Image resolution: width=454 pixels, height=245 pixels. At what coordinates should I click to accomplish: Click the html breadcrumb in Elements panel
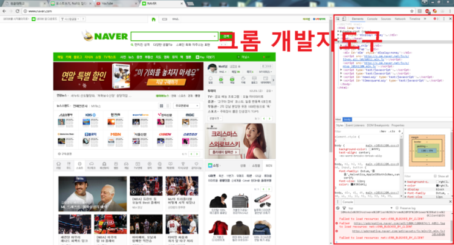(x=338, y=119)
